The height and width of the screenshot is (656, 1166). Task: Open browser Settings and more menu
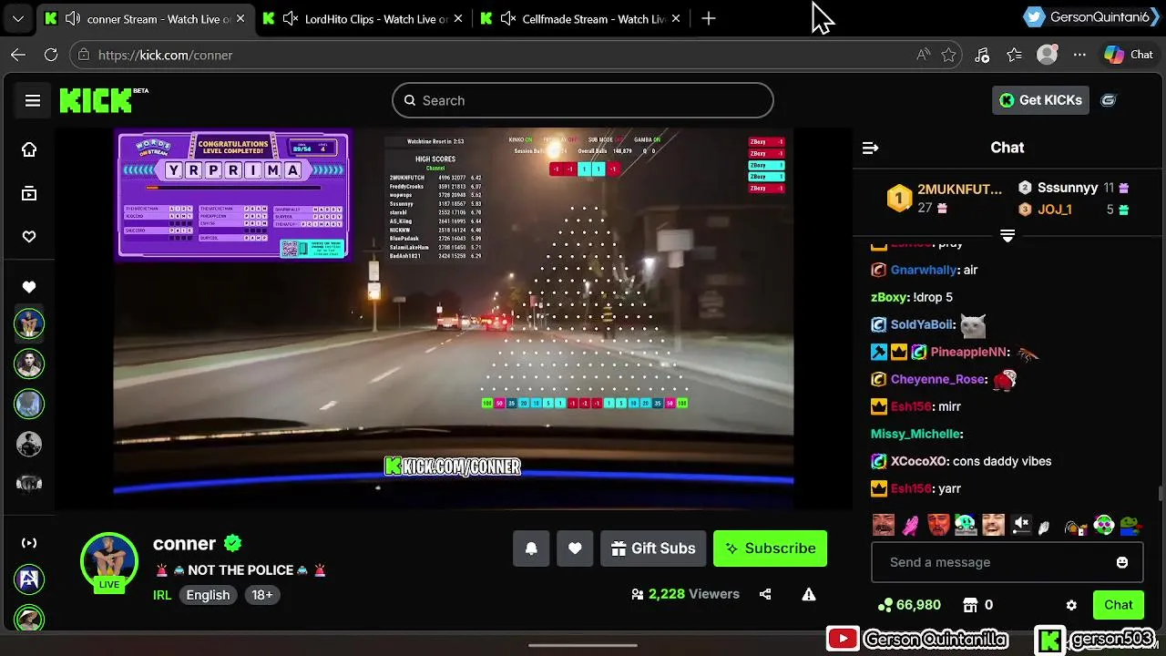[x=1079, y=55]
